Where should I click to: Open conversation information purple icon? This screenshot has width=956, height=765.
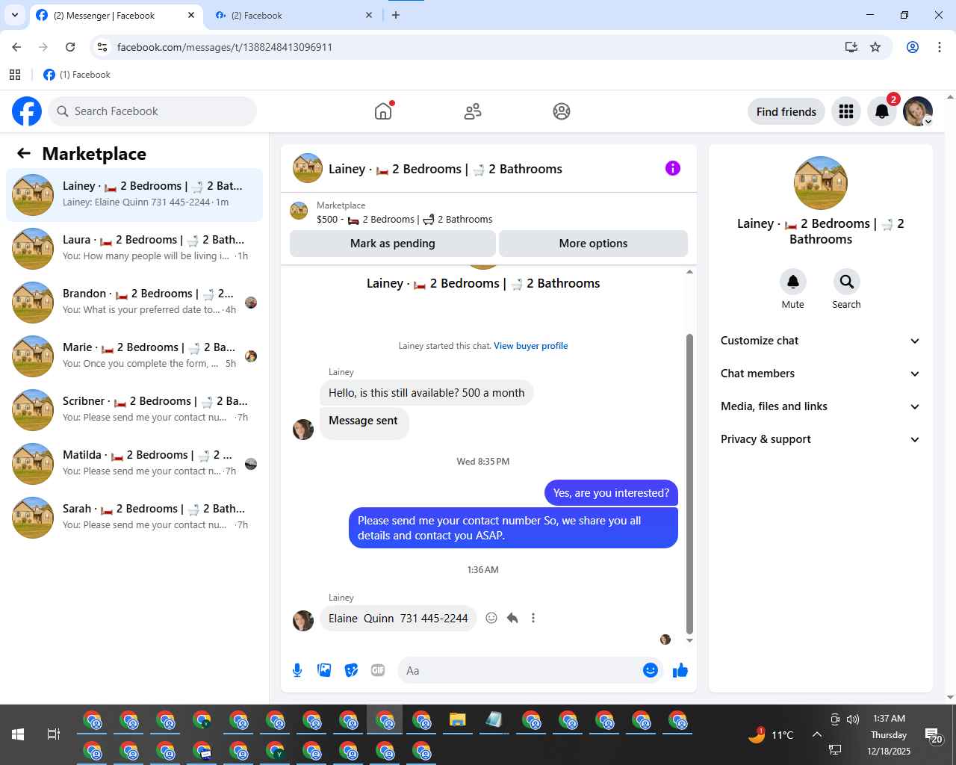[673, 168]
